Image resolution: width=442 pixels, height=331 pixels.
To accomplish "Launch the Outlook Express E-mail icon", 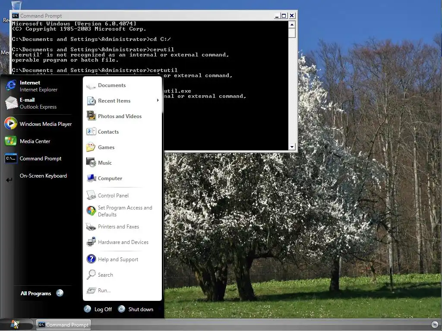I will (x=11, y=103).
